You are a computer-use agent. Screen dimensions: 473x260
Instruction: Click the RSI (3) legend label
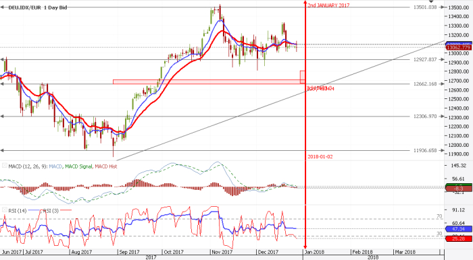[x=51, y=211]
